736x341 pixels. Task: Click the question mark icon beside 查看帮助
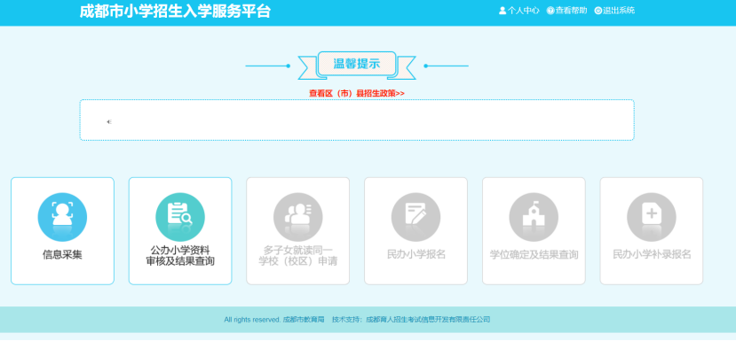pyautogui.click(x=550, y=11)
